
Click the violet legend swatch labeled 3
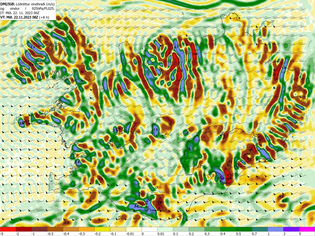[291, 229]
